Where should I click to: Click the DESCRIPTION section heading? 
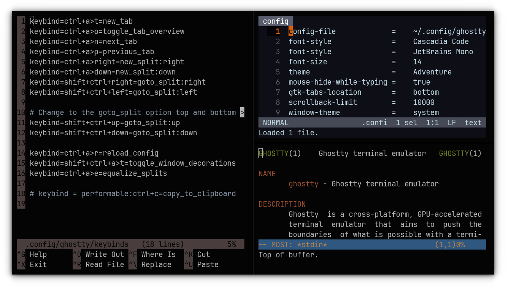282,204
